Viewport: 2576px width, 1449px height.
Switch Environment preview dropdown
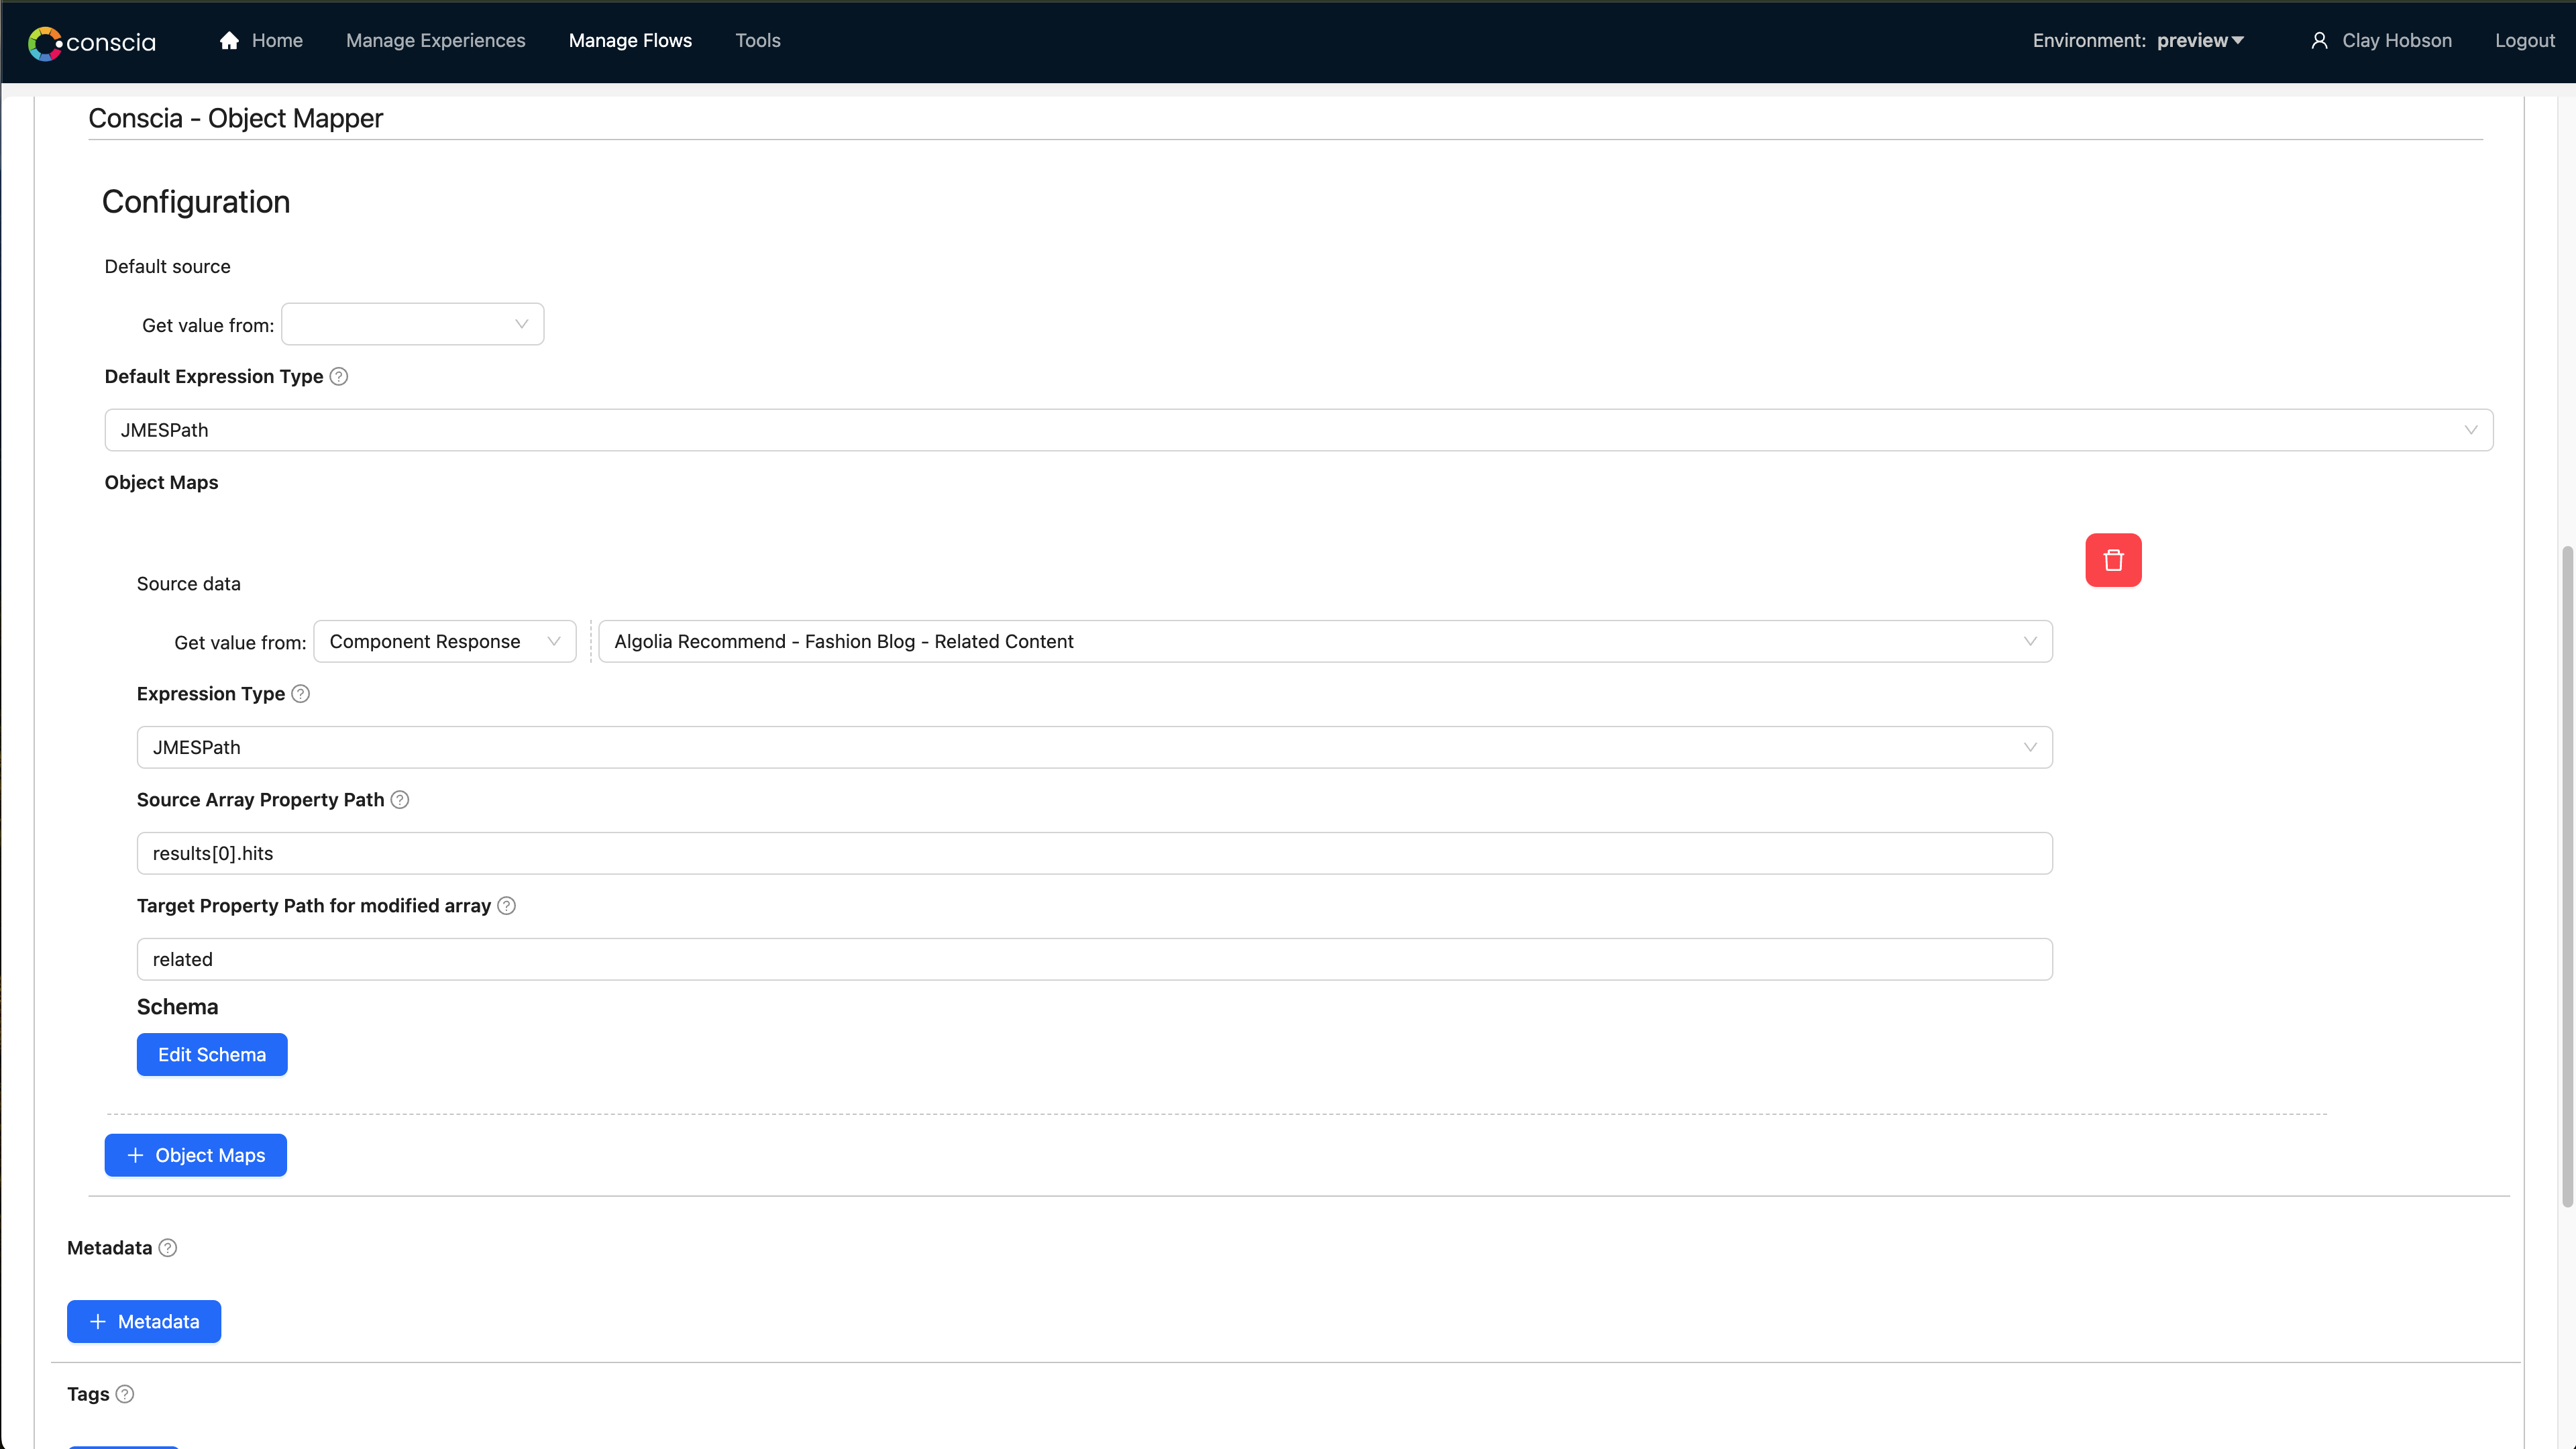click(2201, 40)
